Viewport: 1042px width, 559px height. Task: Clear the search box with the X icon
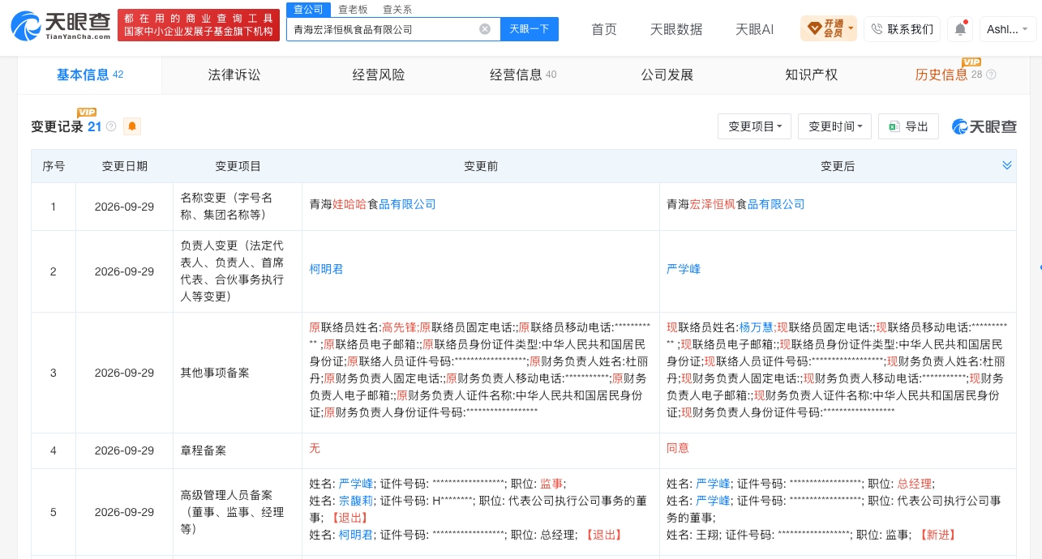coord(485,29)
